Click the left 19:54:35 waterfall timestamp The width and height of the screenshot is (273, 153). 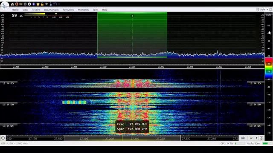tap(8, 83)
